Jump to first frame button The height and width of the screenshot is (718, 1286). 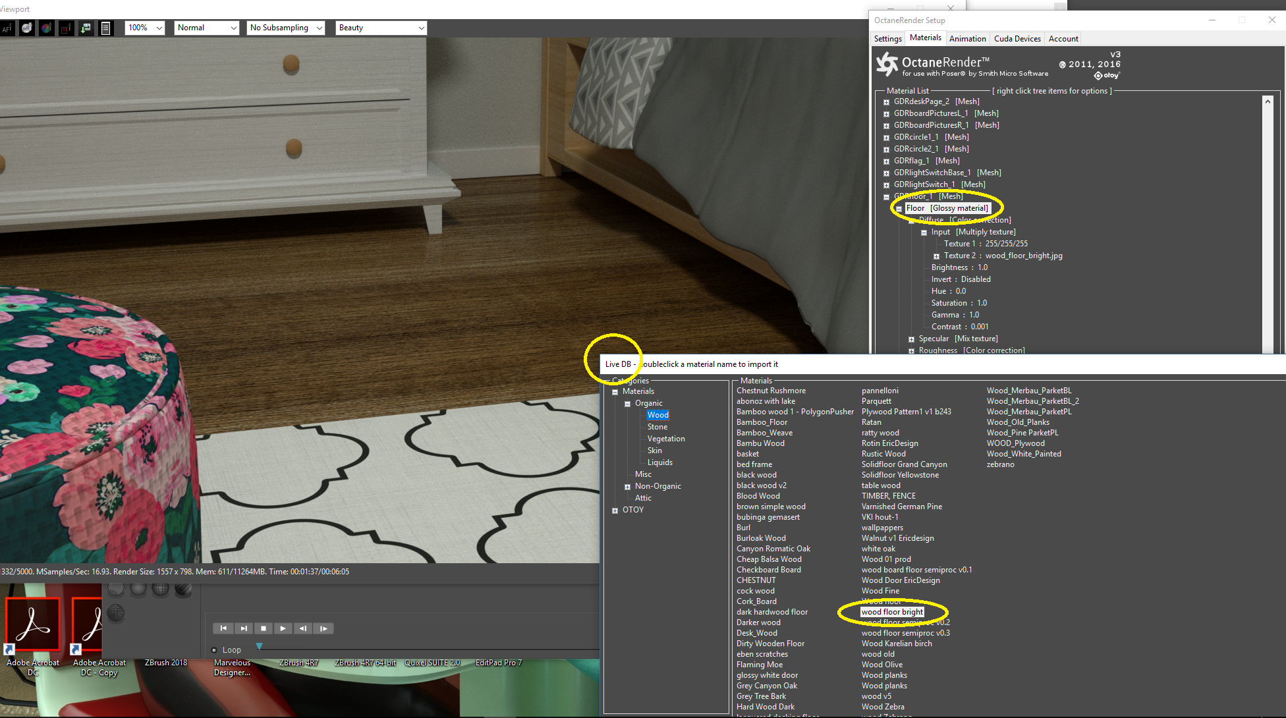click(223, 628)
